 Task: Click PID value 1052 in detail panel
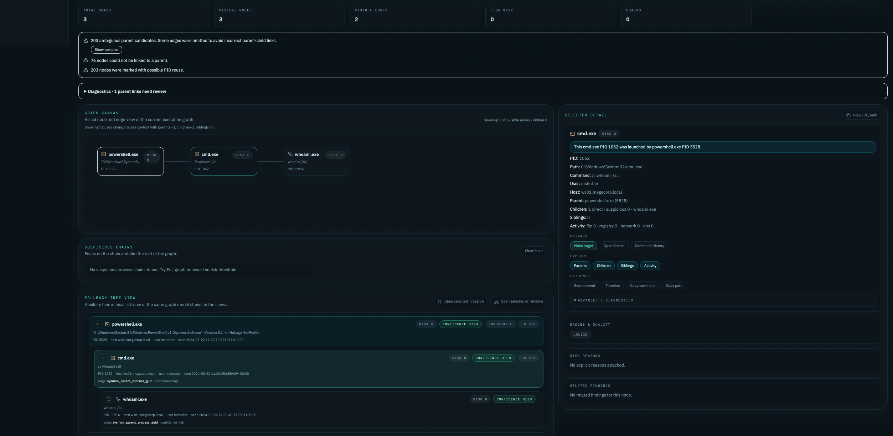[x=584, y=158]
